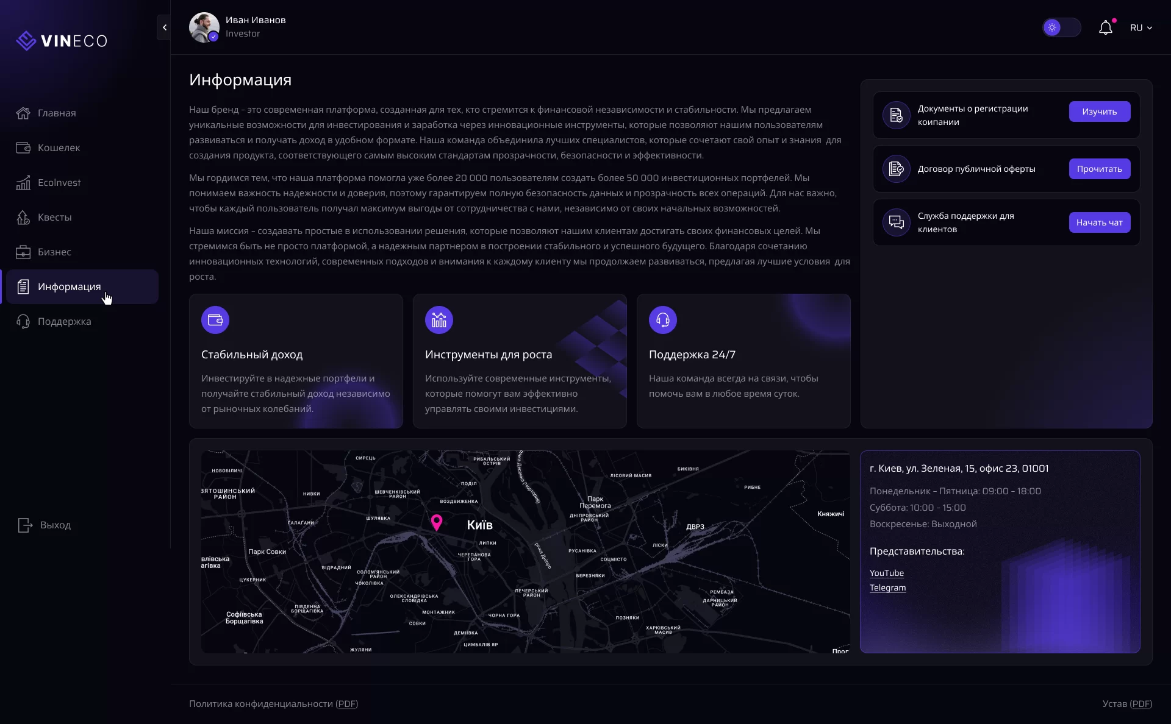Open the Кошелек menu item
The height and width of the screenshot is (724, 1171).
pyautogui.click(x=59, y=147)
